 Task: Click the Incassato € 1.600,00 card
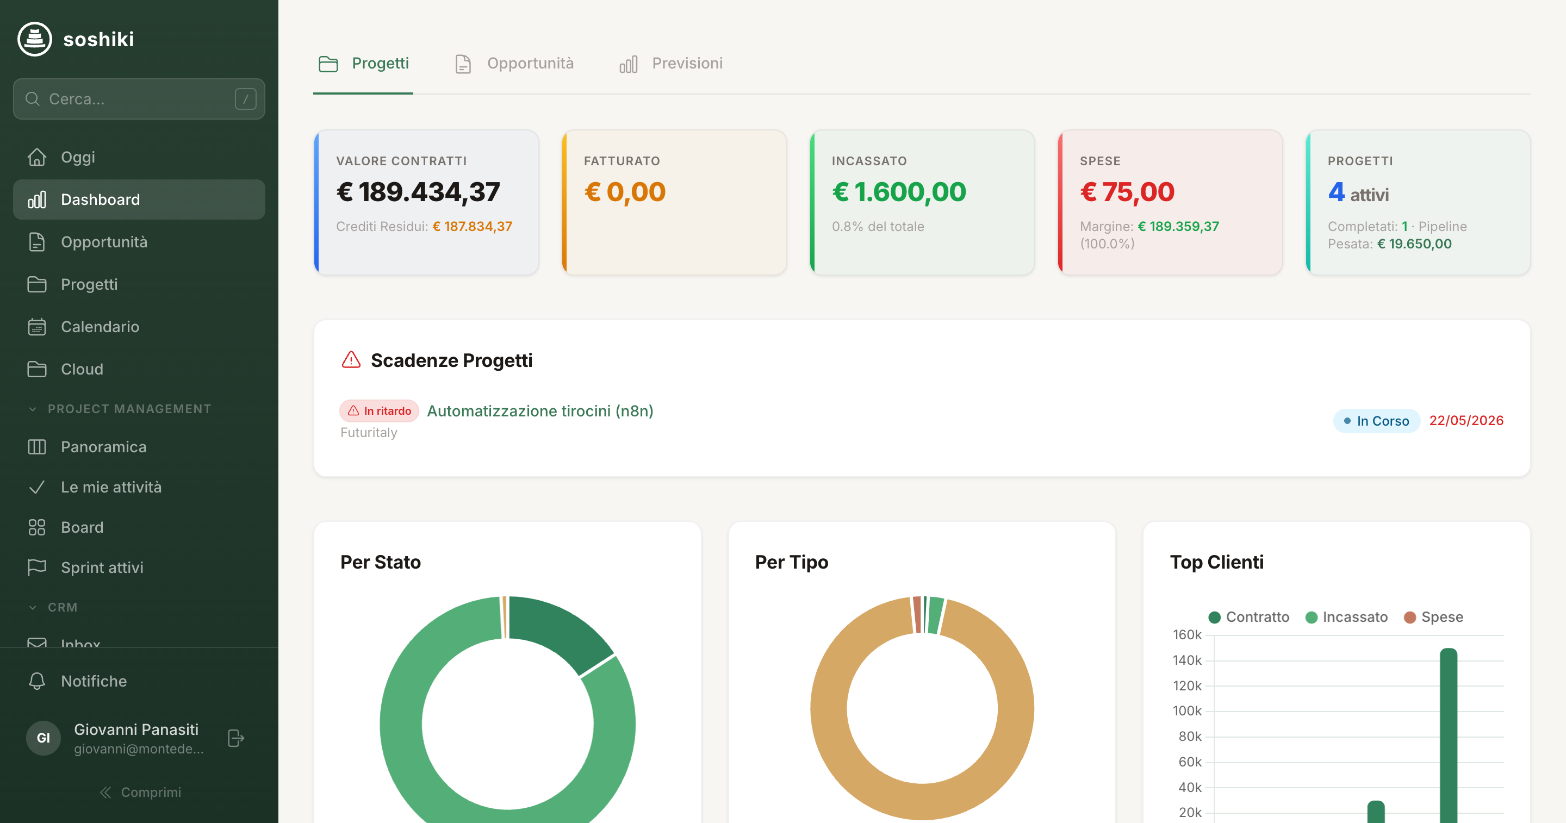(922, 202)
